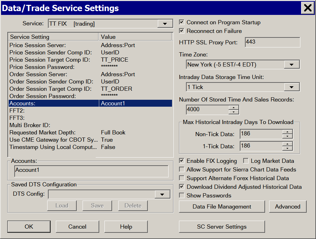Image resolution: width=316 pixels, height=239 pixels.
Task: Increase Stored Time And Sales Records value
Action: [233, 108]
